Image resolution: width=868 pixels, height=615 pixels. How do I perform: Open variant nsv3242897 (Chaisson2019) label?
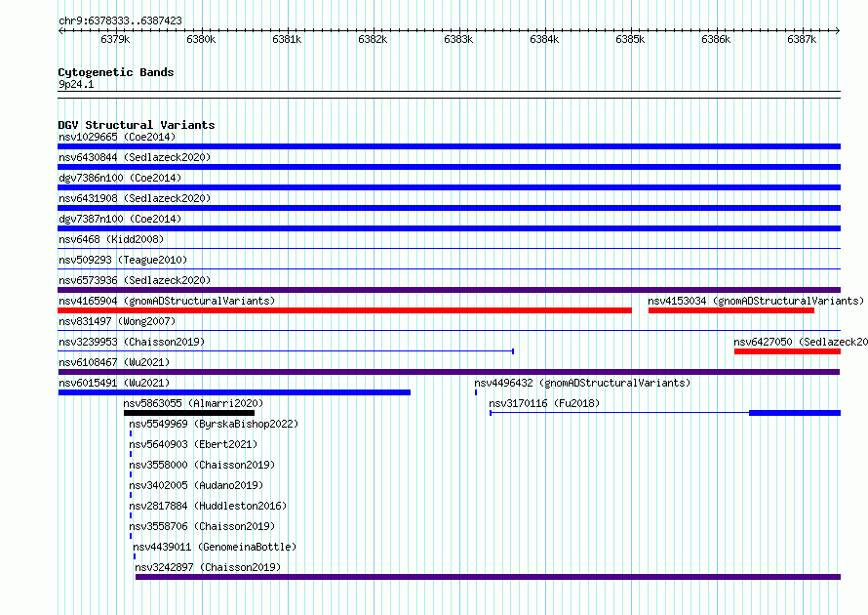(x=208, y=567)
